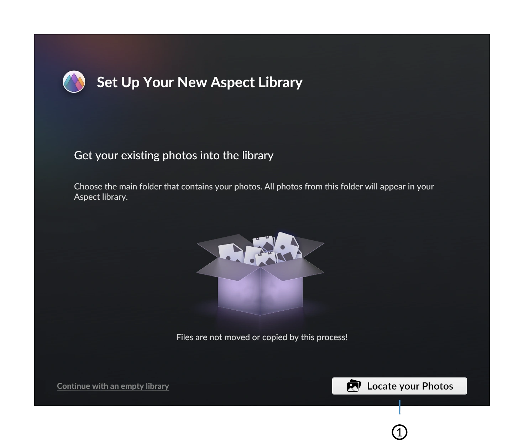Click the Files are not moved note
The width and height of the screenshot is (524, 440).
point(262,337)
